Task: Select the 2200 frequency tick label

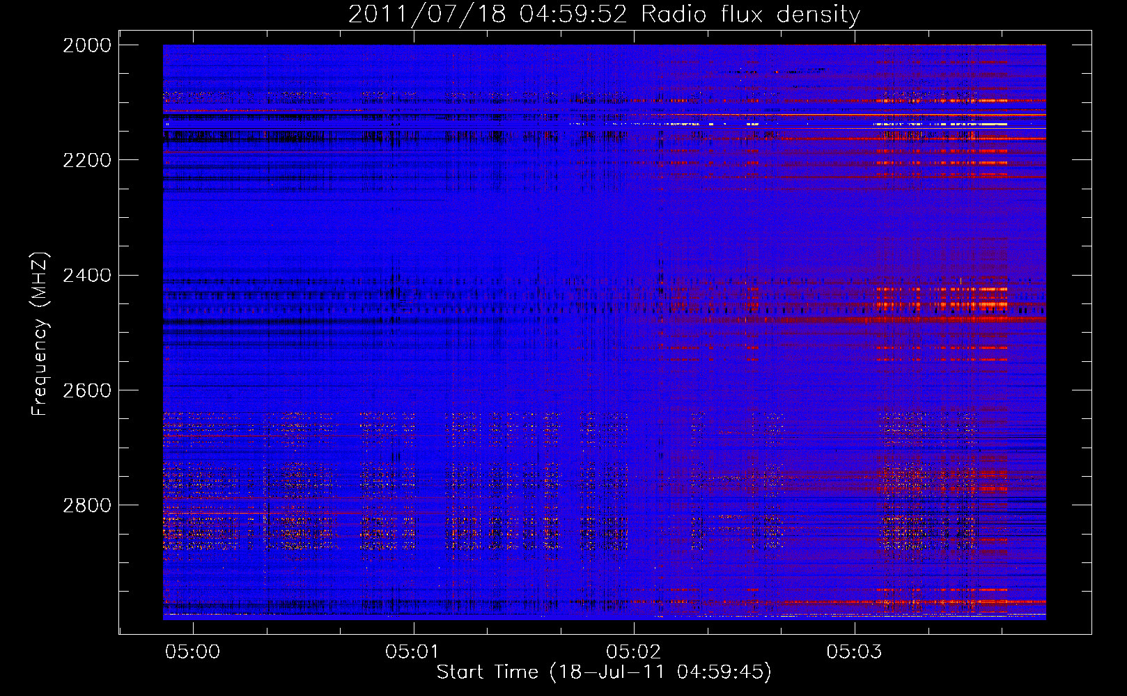Action: 87,160
